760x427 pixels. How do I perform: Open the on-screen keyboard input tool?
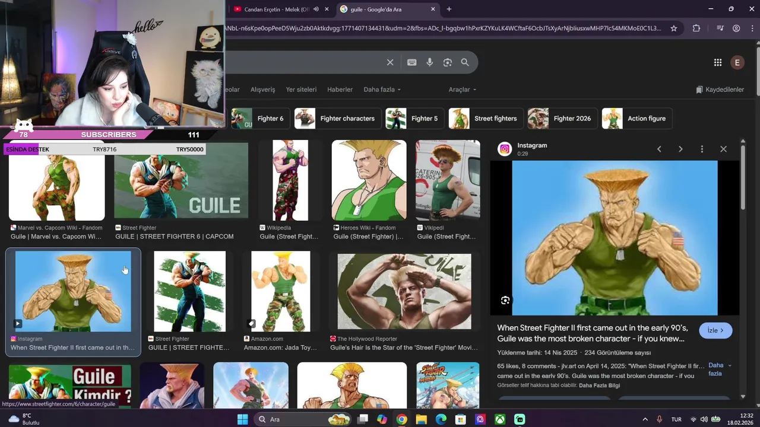(x=411, y=62)
